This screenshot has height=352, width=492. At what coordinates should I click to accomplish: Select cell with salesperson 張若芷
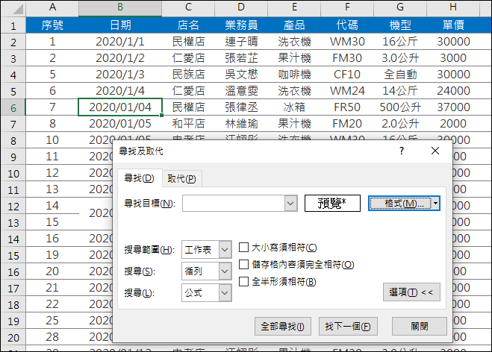click(241, 58)
